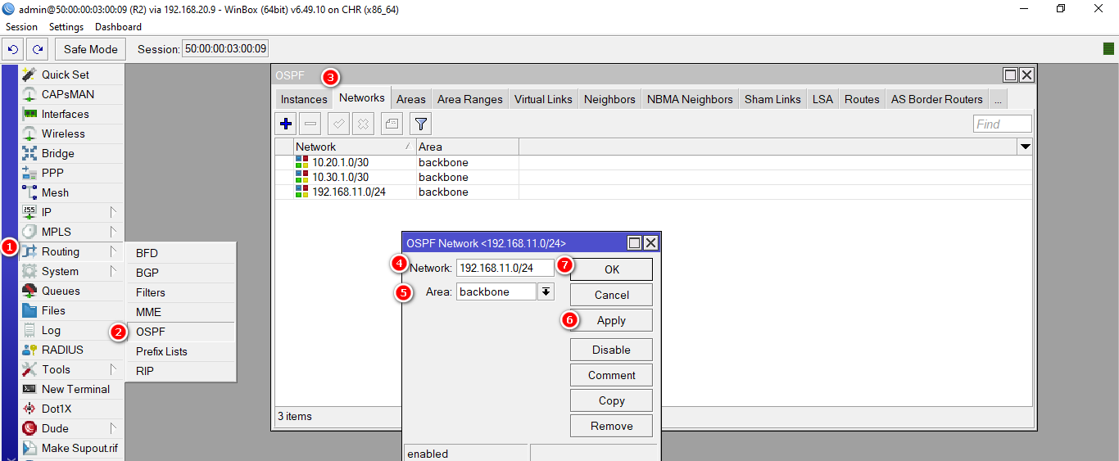Show more OSPF tabs with ellipsis
The image size is (1119, 461).
(x=998, y=99)
